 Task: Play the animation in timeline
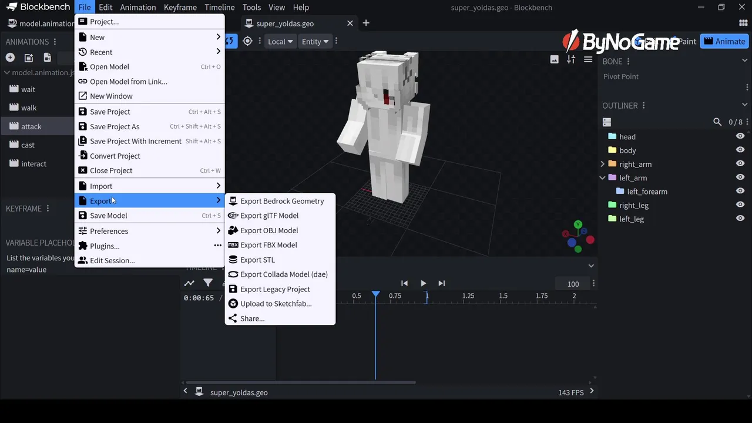coord(423,283)
